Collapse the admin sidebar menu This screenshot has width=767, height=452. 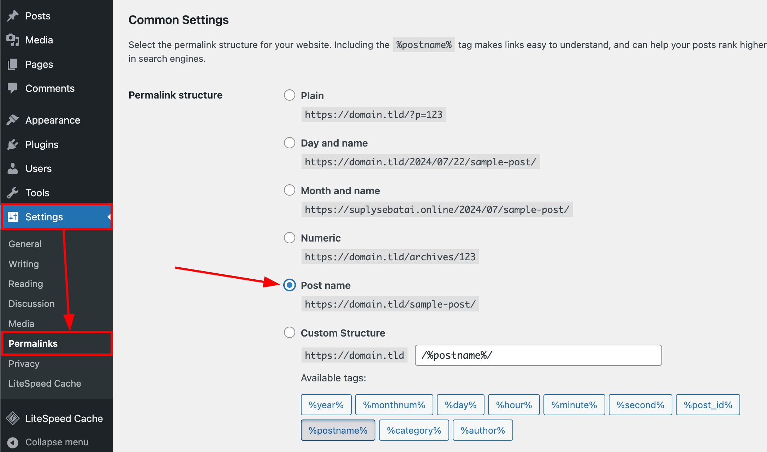(x=49, y=442)
